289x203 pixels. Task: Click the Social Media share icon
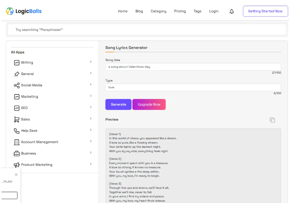pos(17,85)
